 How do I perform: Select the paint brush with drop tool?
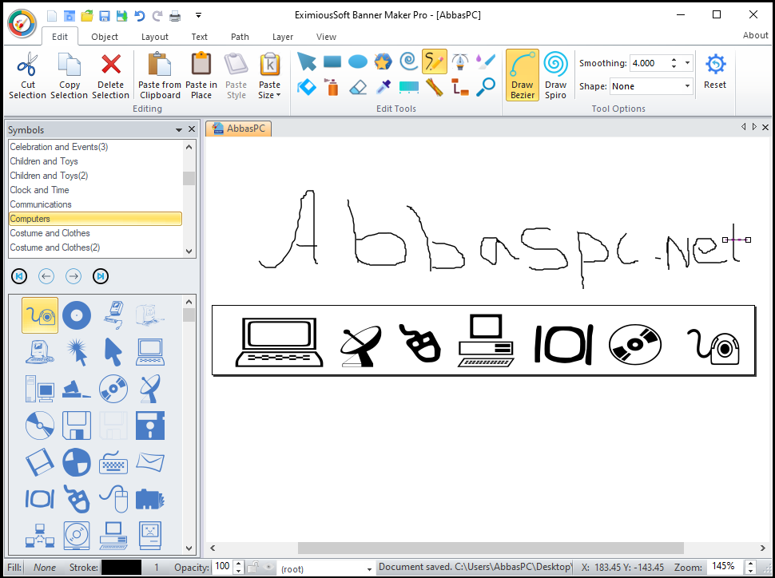485,62
